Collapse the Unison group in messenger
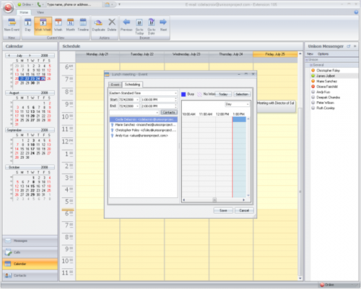Image resolution: width=361 pixels, height=289 pixels. [x=307, y=59]
